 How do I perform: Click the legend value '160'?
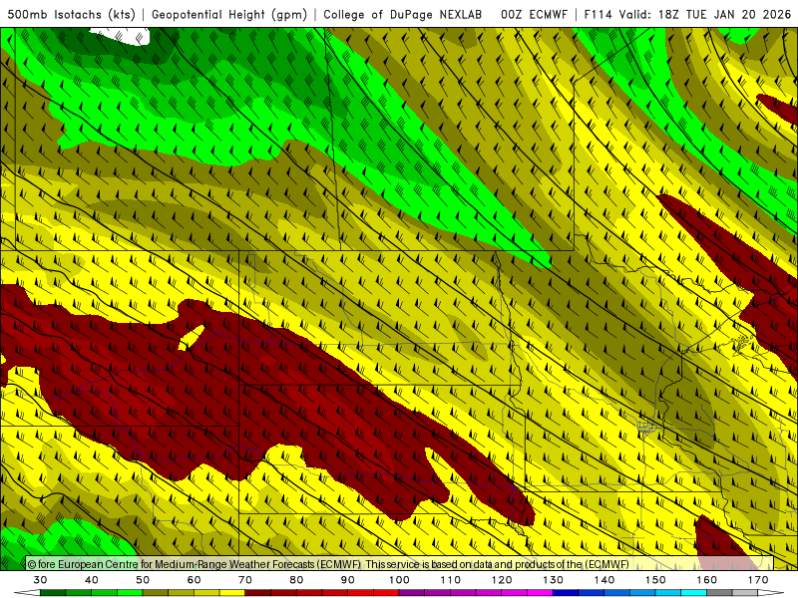pos(707,580)
